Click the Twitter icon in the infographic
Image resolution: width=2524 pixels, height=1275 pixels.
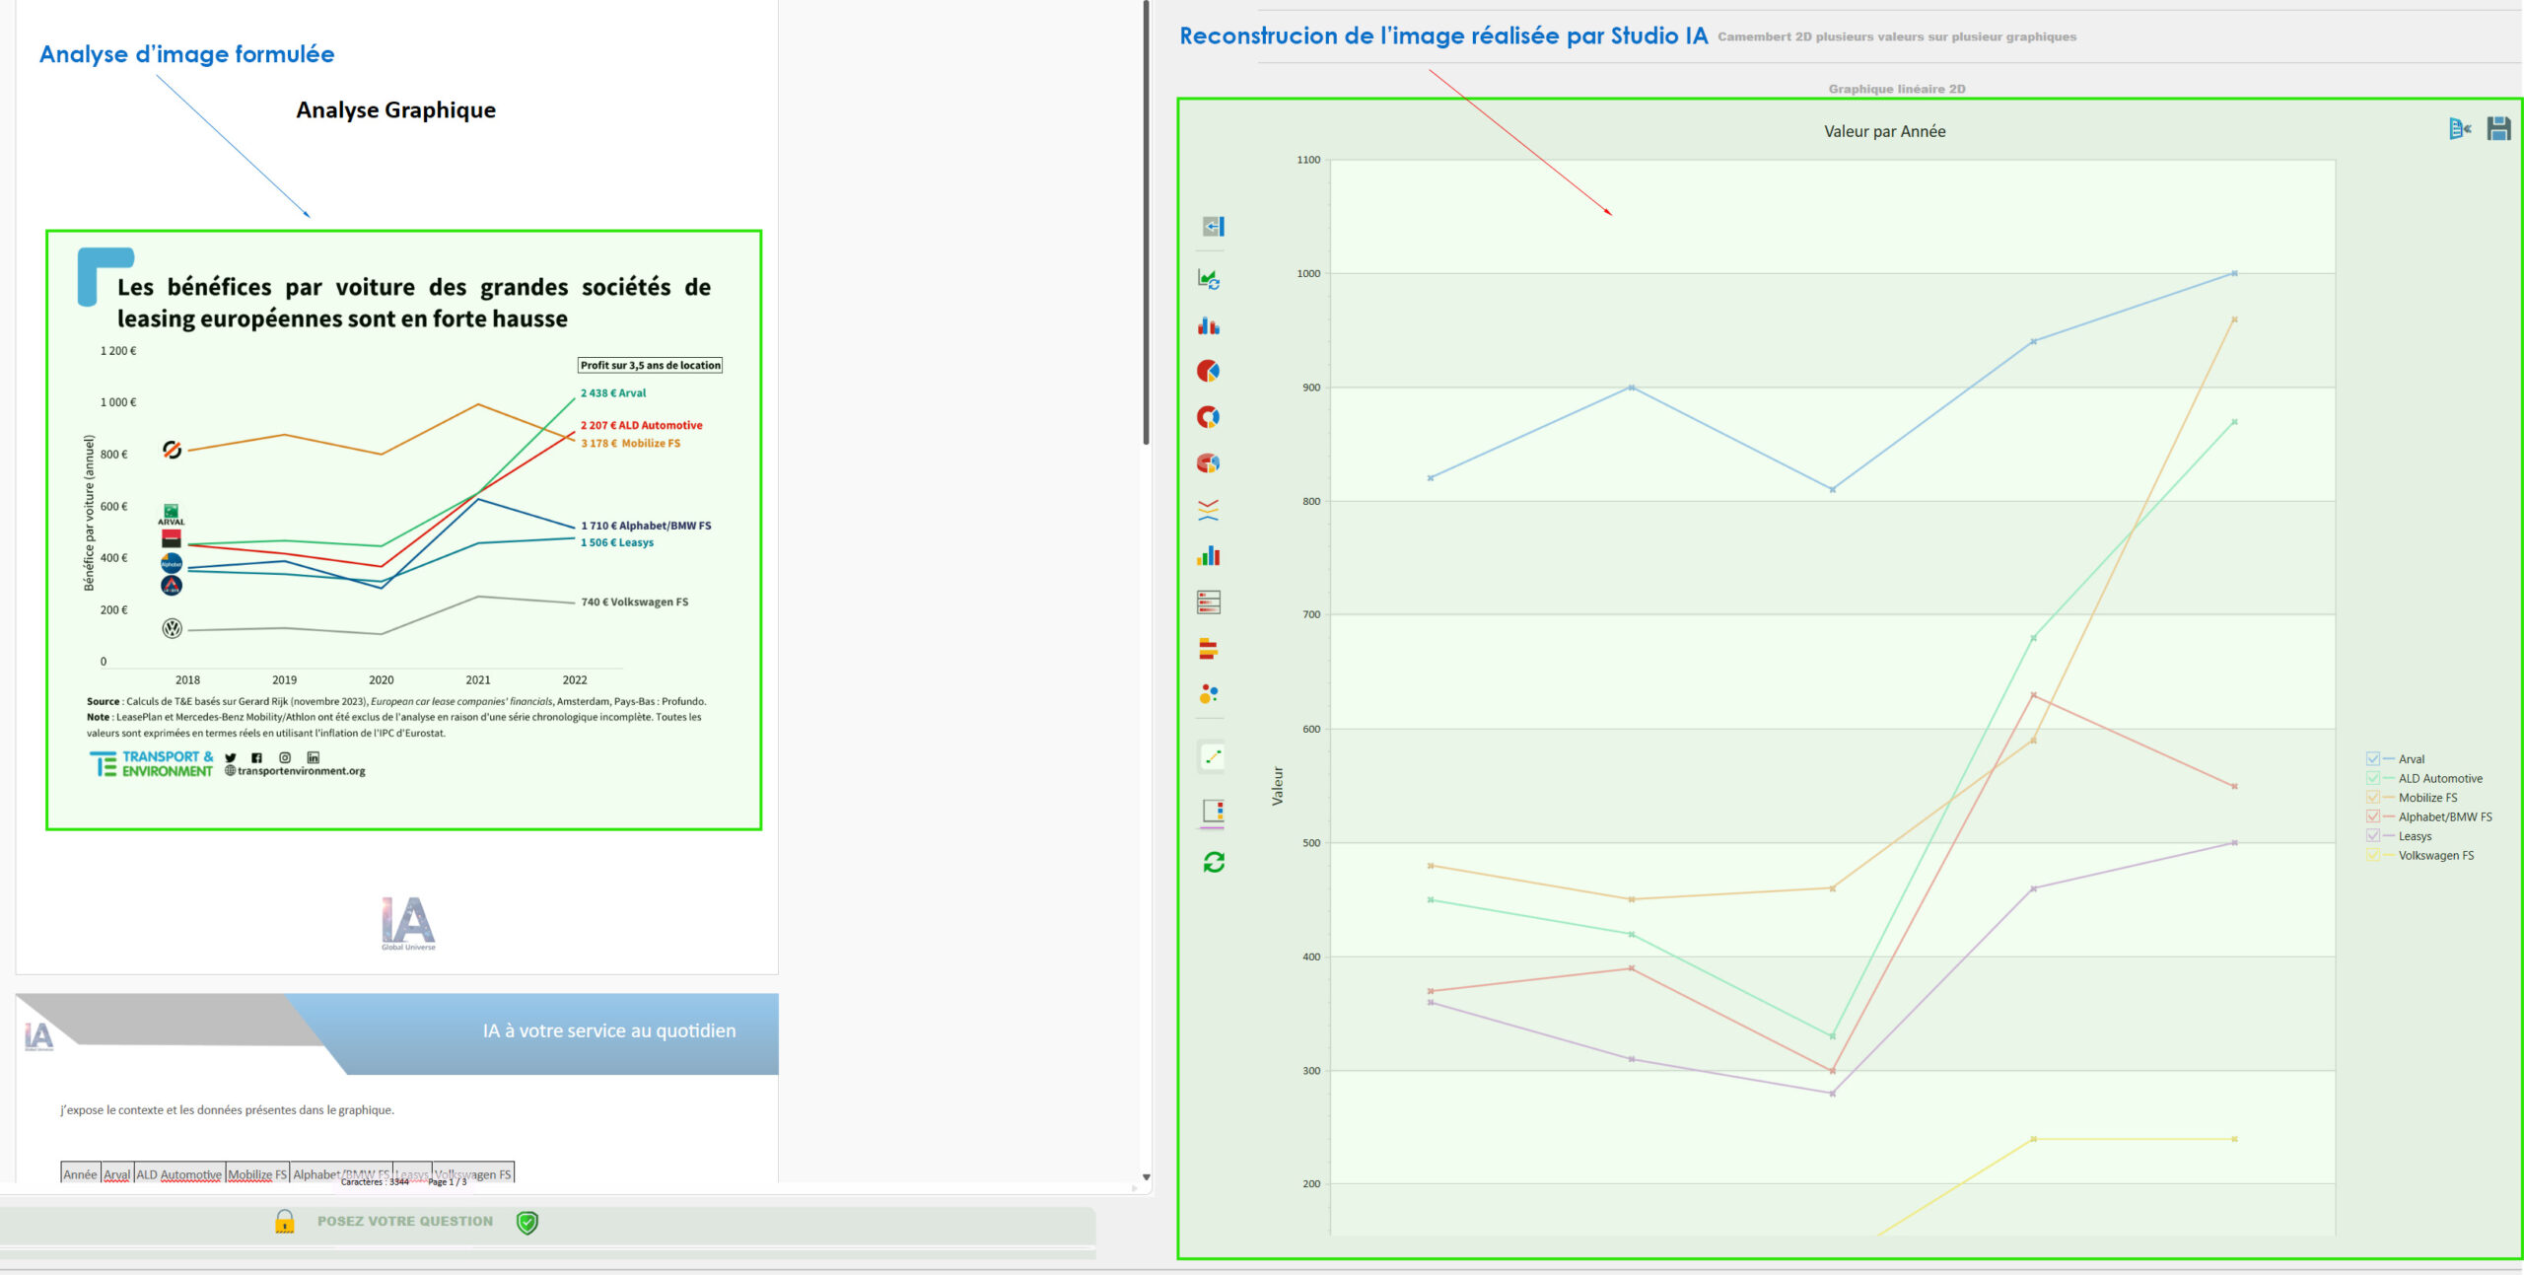(231, 758)
